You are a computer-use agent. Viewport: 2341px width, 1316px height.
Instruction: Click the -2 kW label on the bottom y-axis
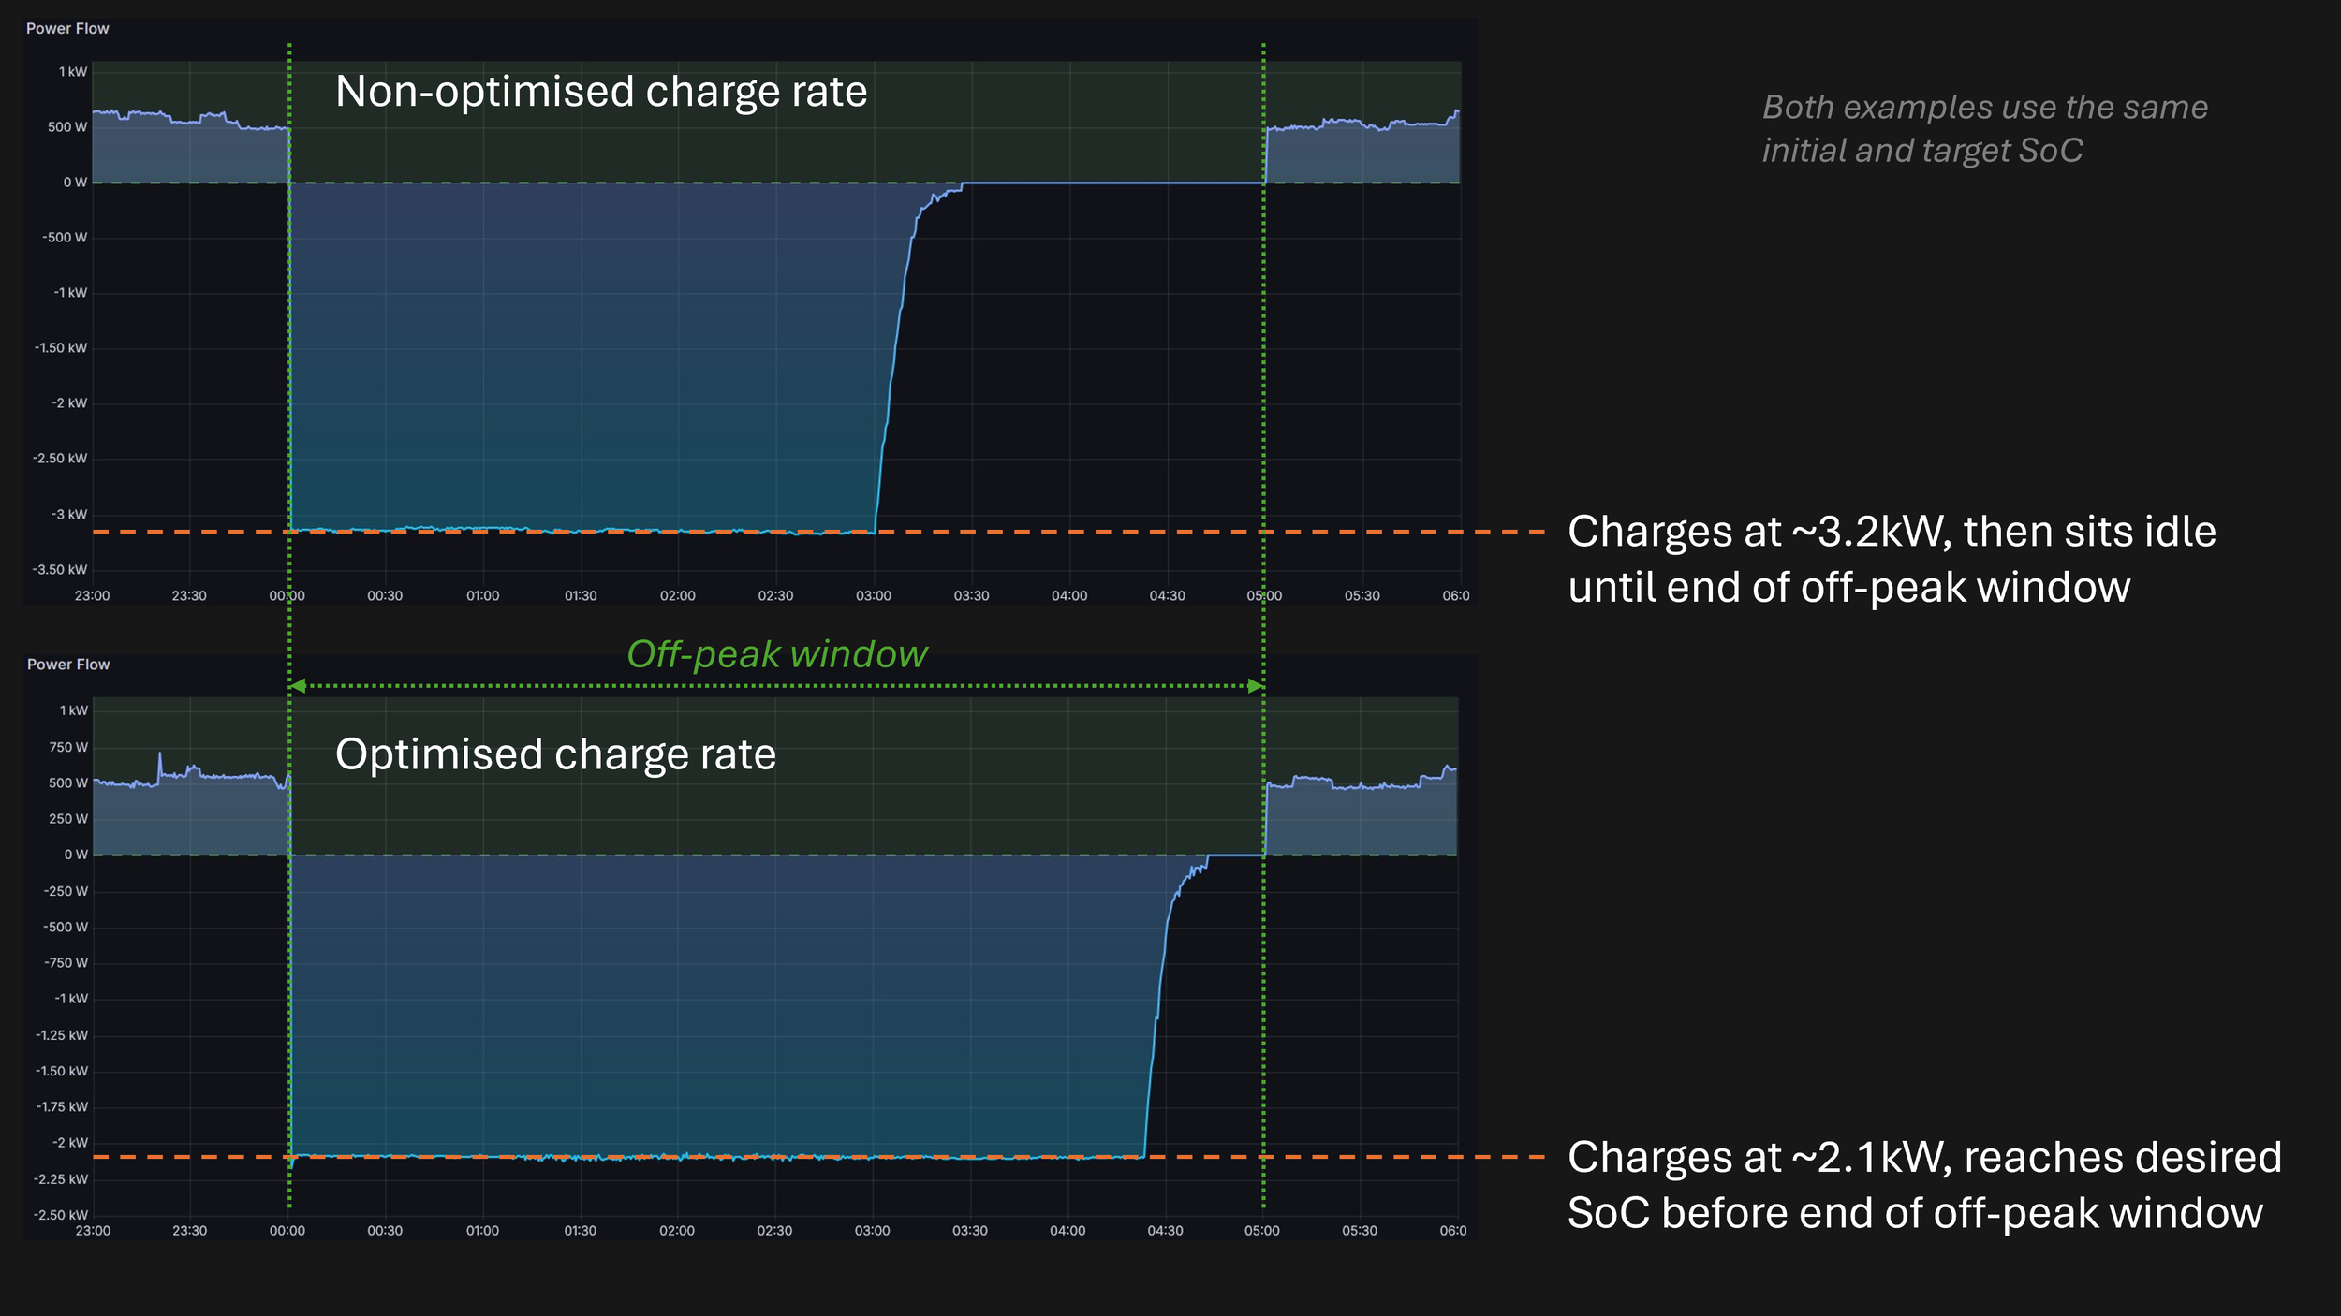click(x=70, y=1143)
